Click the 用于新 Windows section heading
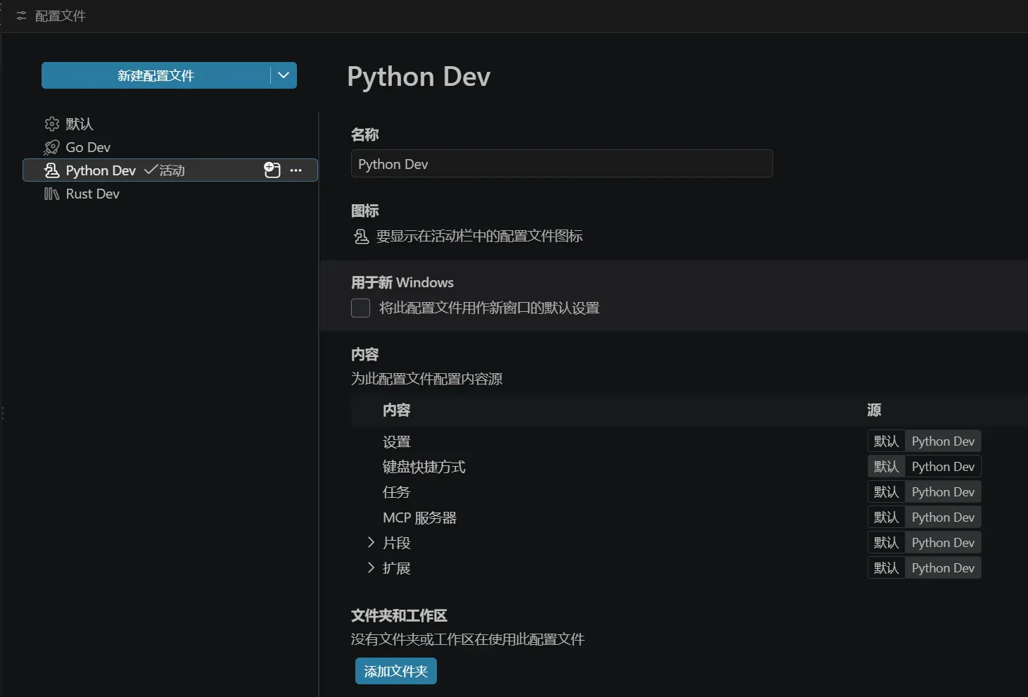Image resolution: width=1028 pixels, height=697 pixels. tap(402, 282)
